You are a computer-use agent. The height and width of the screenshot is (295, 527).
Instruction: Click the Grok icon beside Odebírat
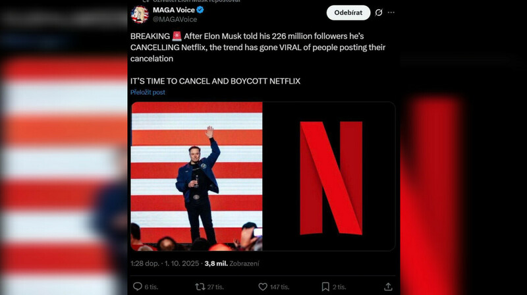pyautogui.click(x=379, y=13)
